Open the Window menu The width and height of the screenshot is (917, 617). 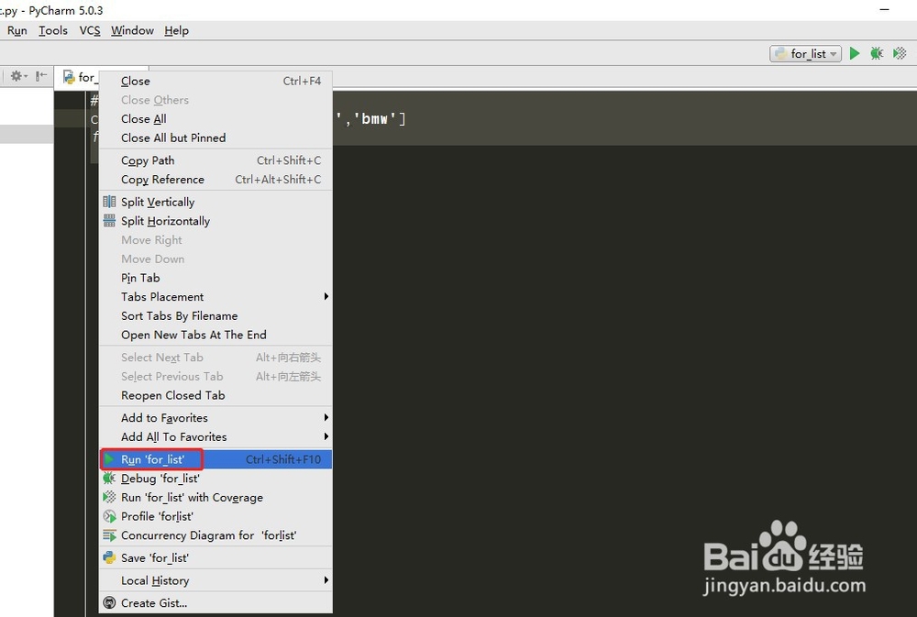tap(132, 30)
